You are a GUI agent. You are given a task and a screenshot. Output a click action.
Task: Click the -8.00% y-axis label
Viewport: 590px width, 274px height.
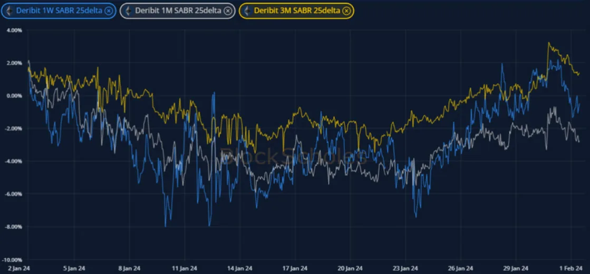pyautogui.click(x=14, y=227)
